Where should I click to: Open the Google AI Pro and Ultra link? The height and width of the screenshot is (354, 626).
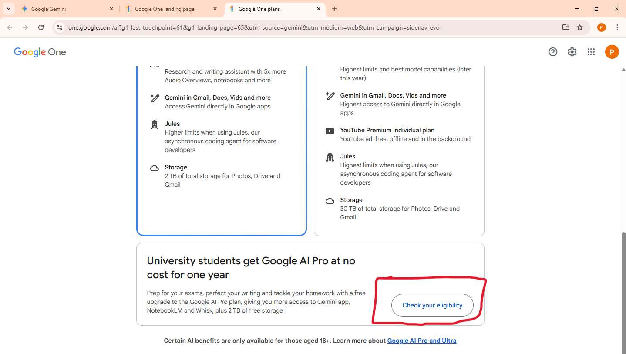422,341
